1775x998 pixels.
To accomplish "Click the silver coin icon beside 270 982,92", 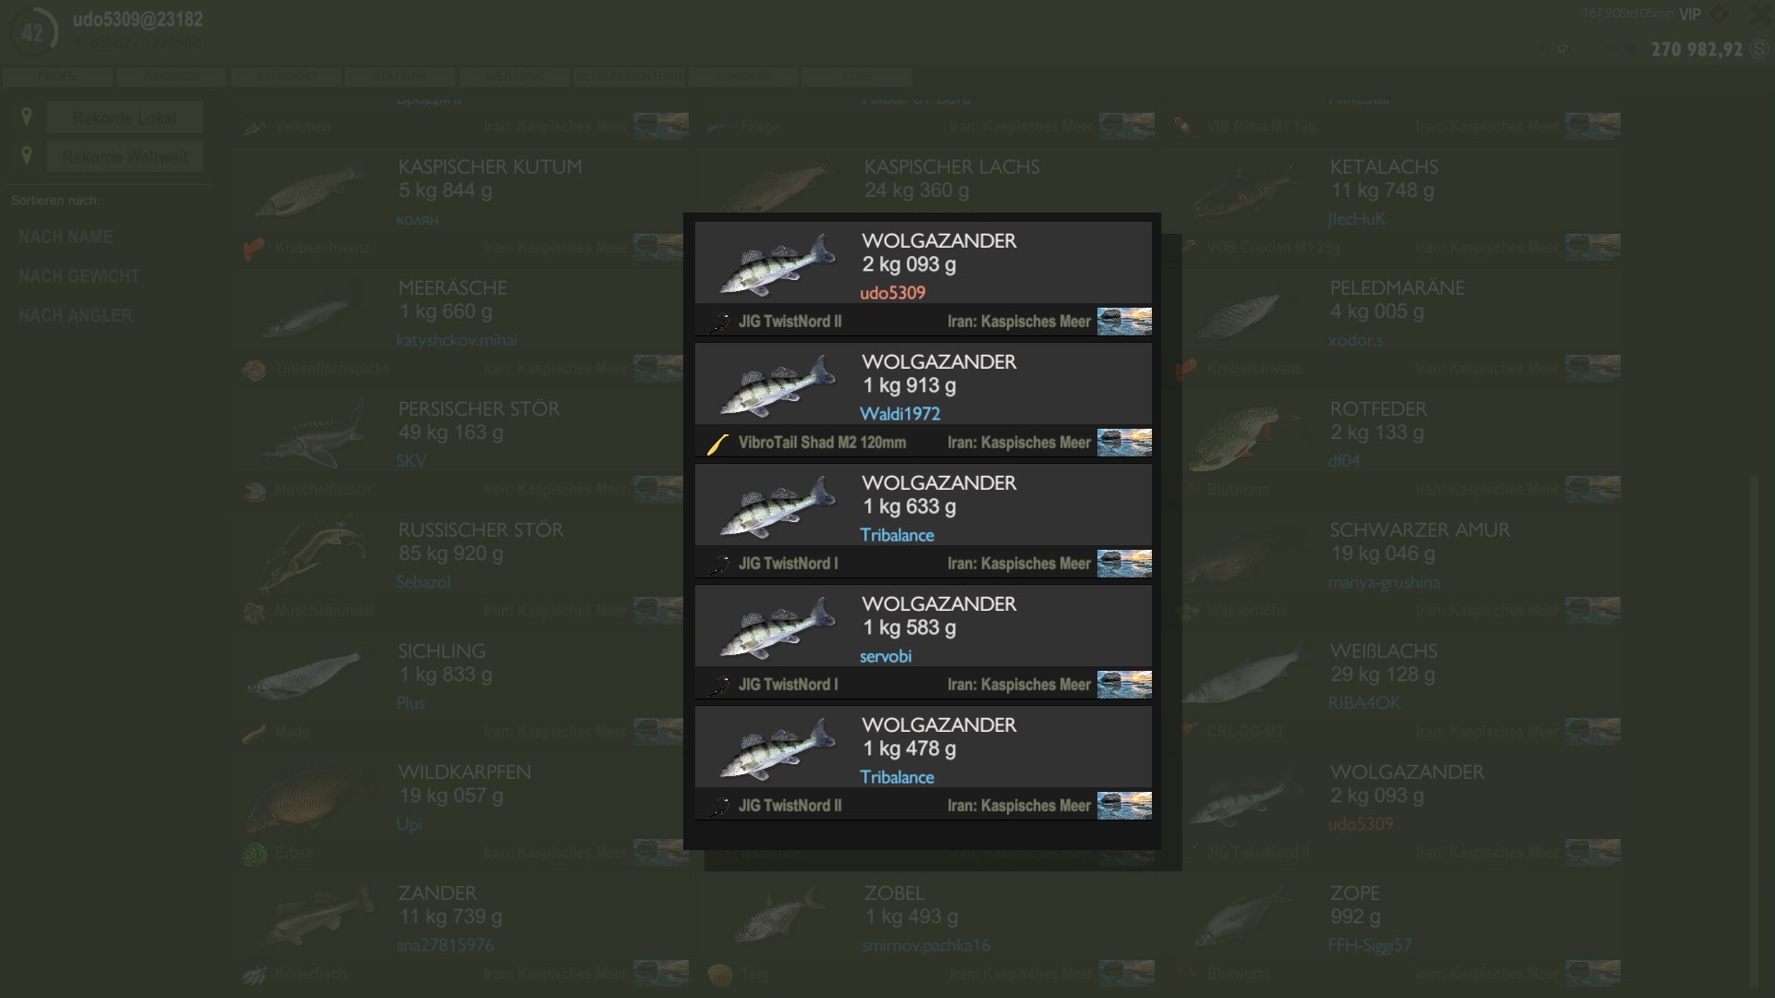I will point(1759,49).
